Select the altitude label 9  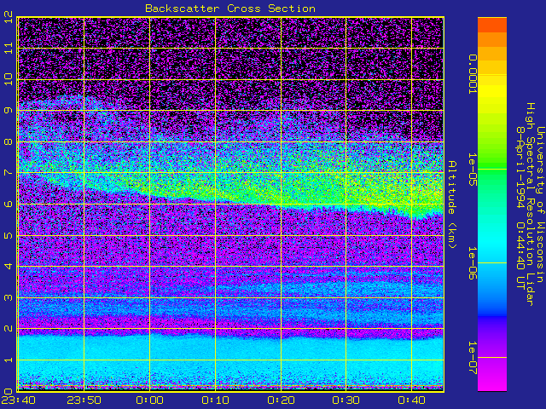click(x=9, y=110)
